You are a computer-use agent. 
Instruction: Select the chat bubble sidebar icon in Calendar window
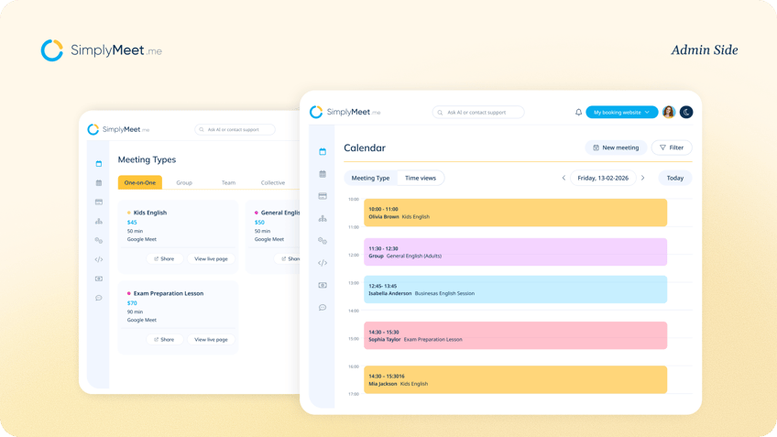(323, 308)
